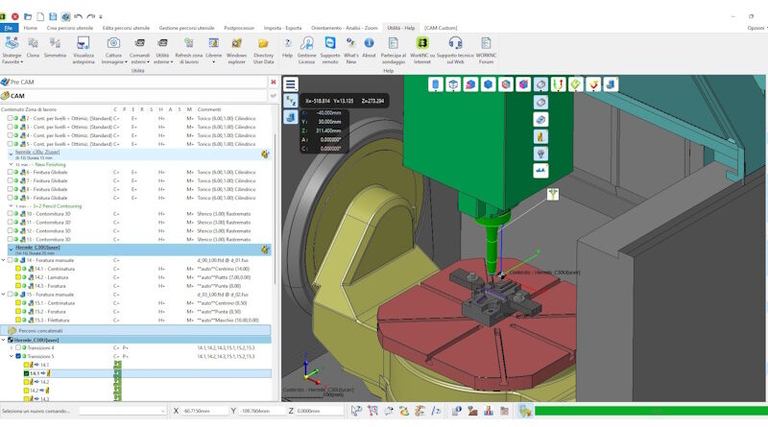The height and width of the screenshot is (427, 768).
Task: Tick checkbox for 6 - Finitura Globale
Action: point(10,173)
